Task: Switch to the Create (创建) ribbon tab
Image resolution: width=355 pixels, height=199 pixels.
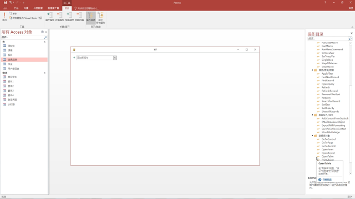Action: click(x=26, y=8)
